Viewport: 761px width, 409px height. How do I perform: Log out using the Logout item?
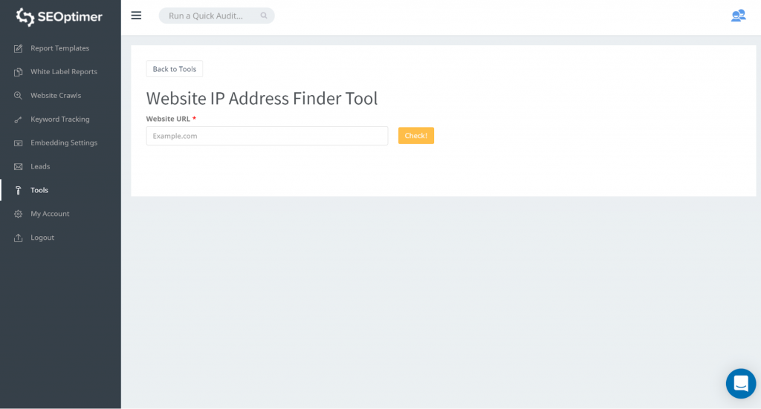[x=42, y=238]
